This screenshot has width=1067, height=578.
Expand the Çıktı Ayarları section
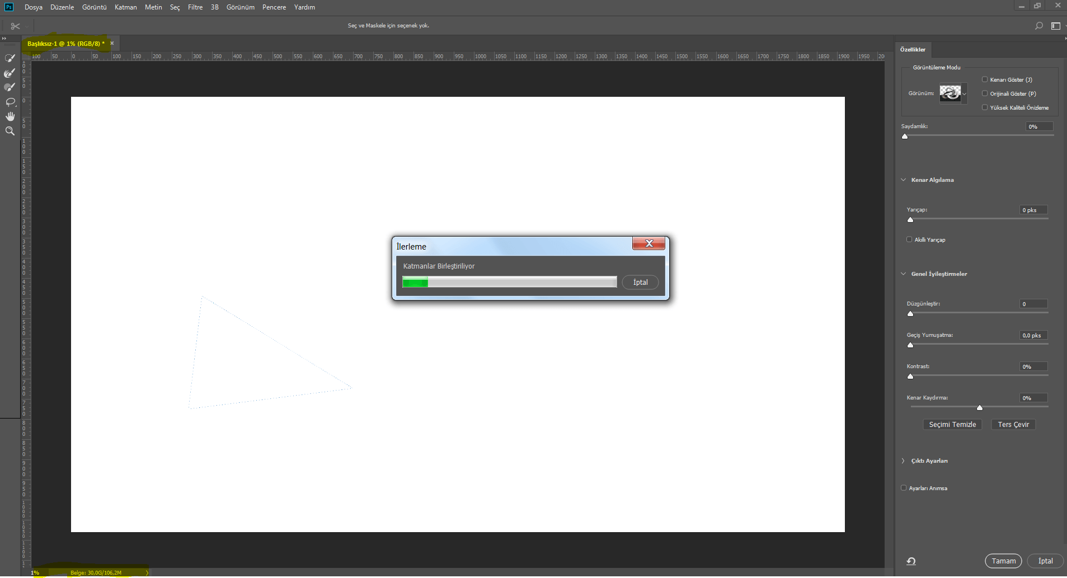903,461
